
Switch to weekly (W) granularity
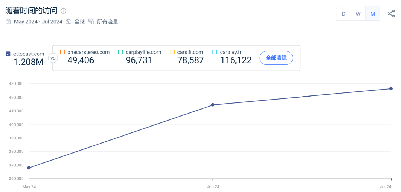pos(358,14)
